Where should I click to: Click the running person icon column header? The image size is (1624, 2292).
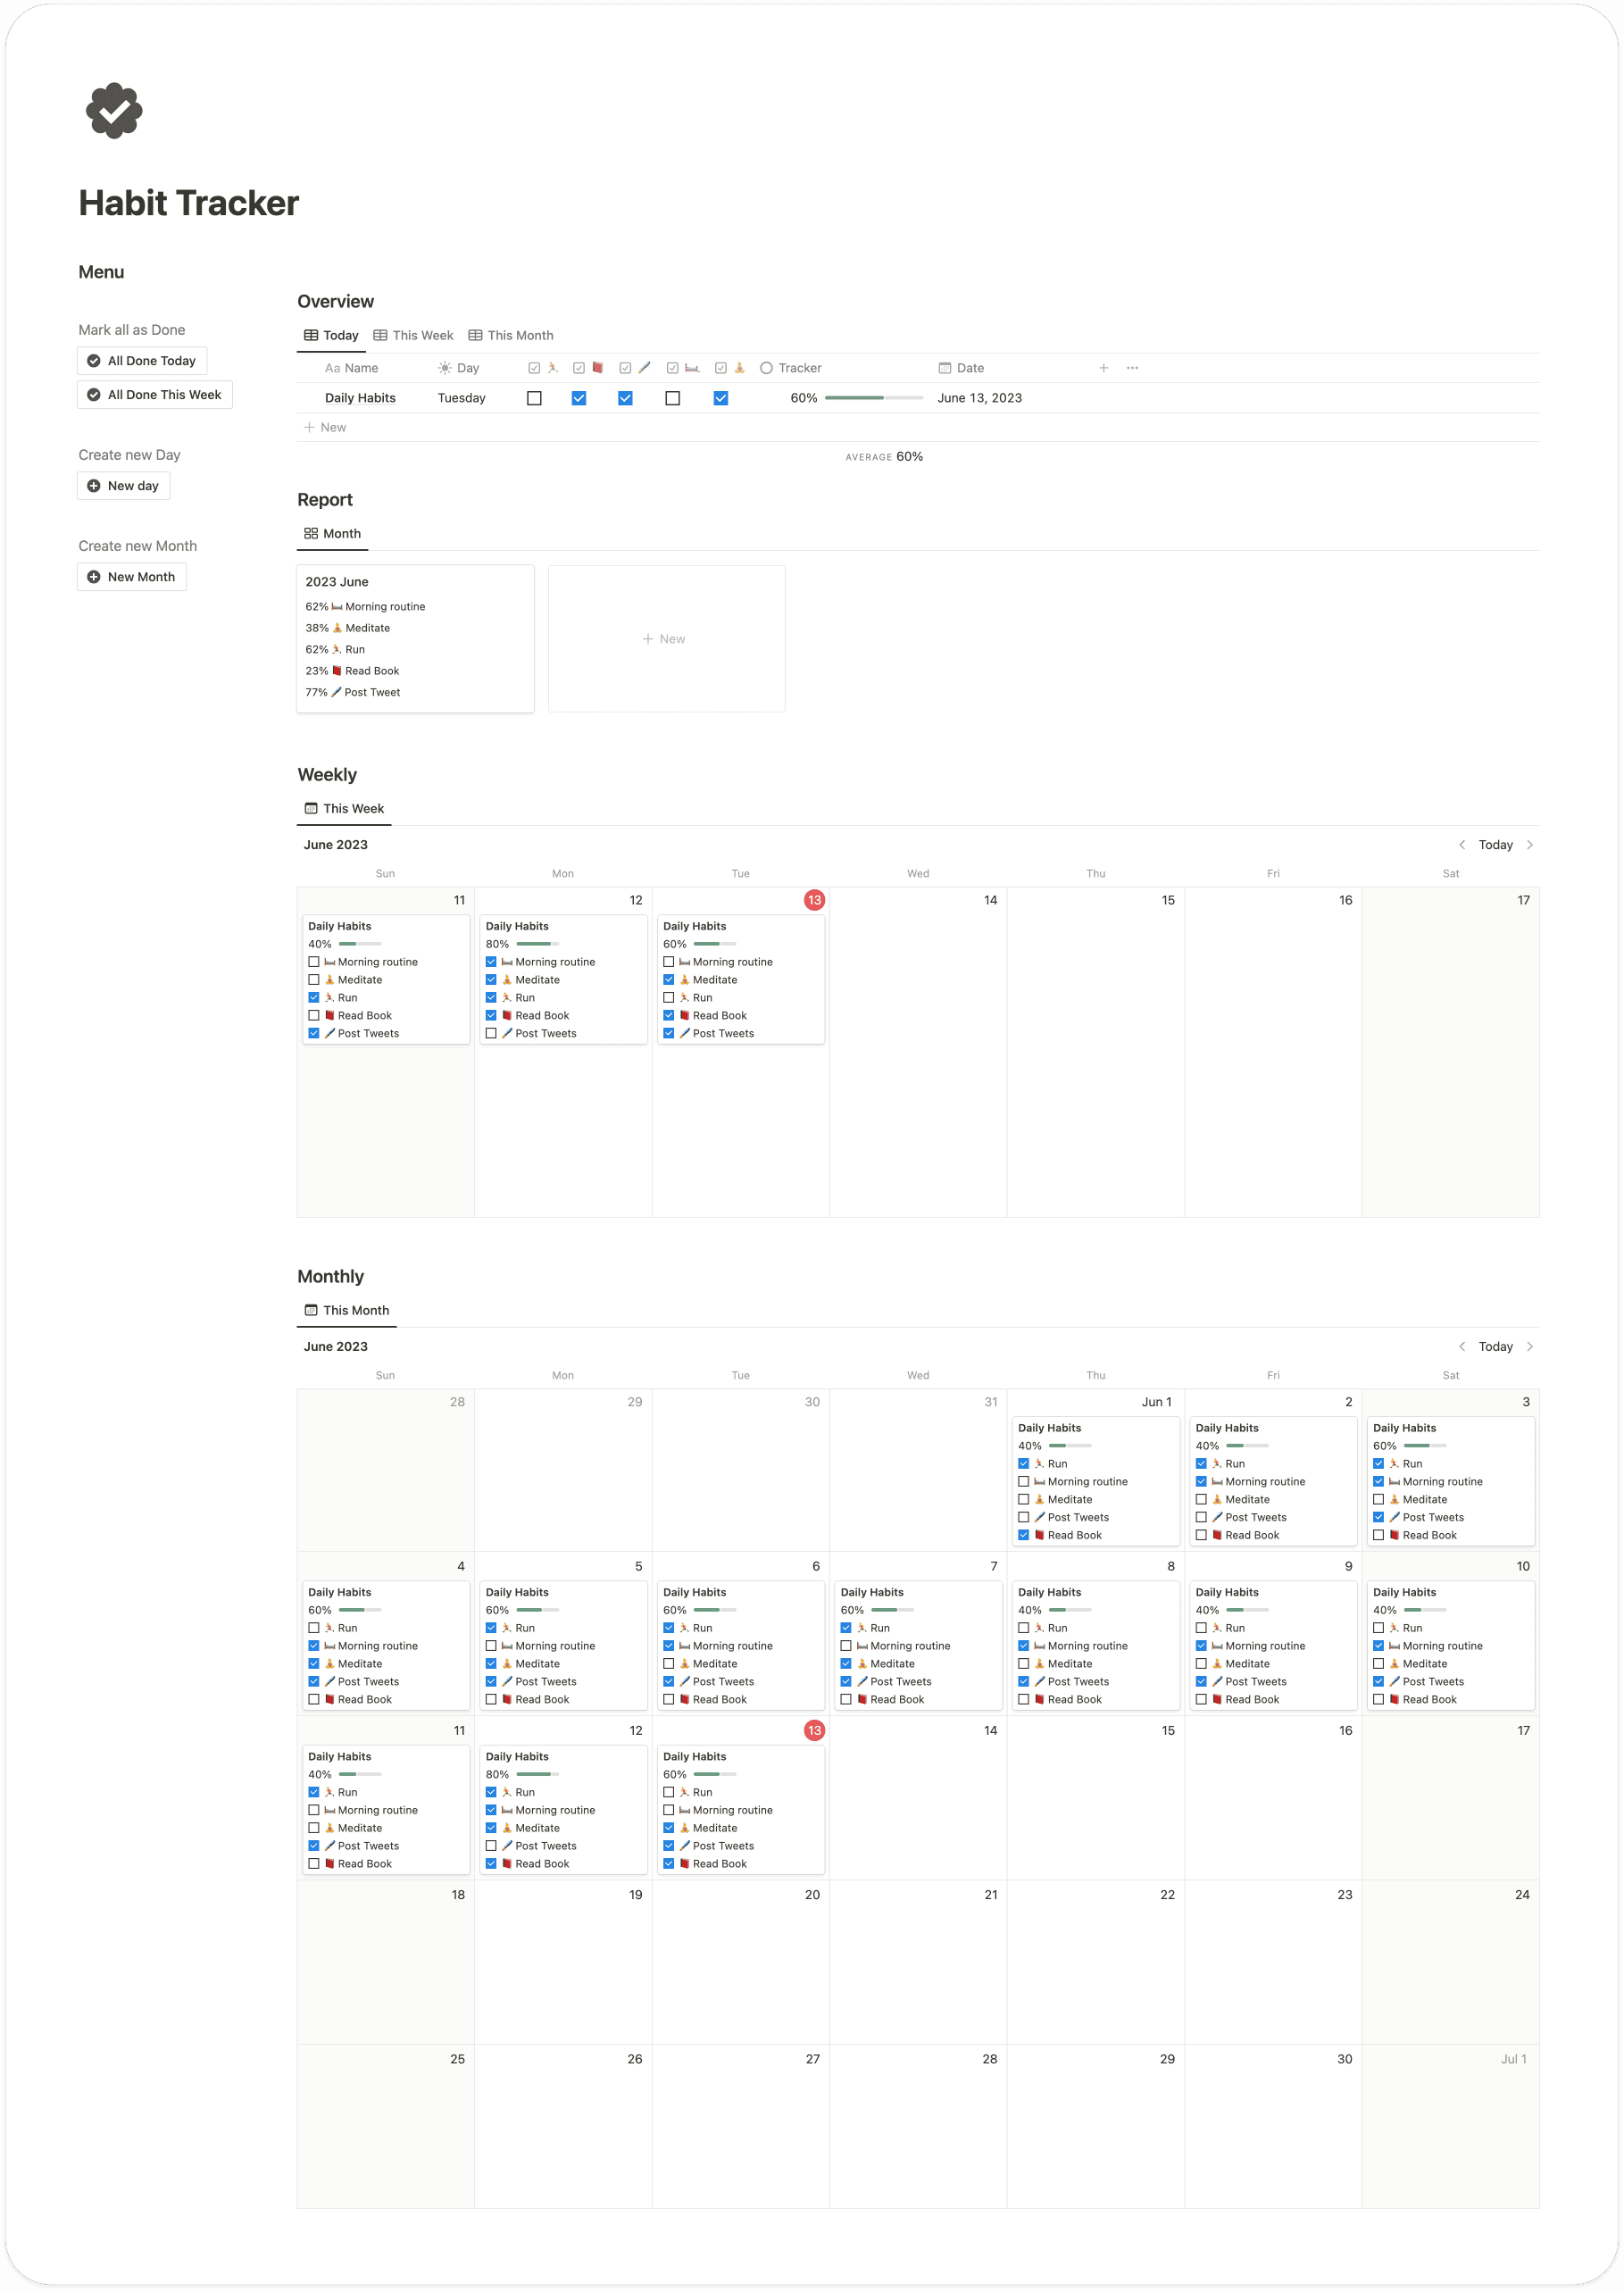coord(550,368)
